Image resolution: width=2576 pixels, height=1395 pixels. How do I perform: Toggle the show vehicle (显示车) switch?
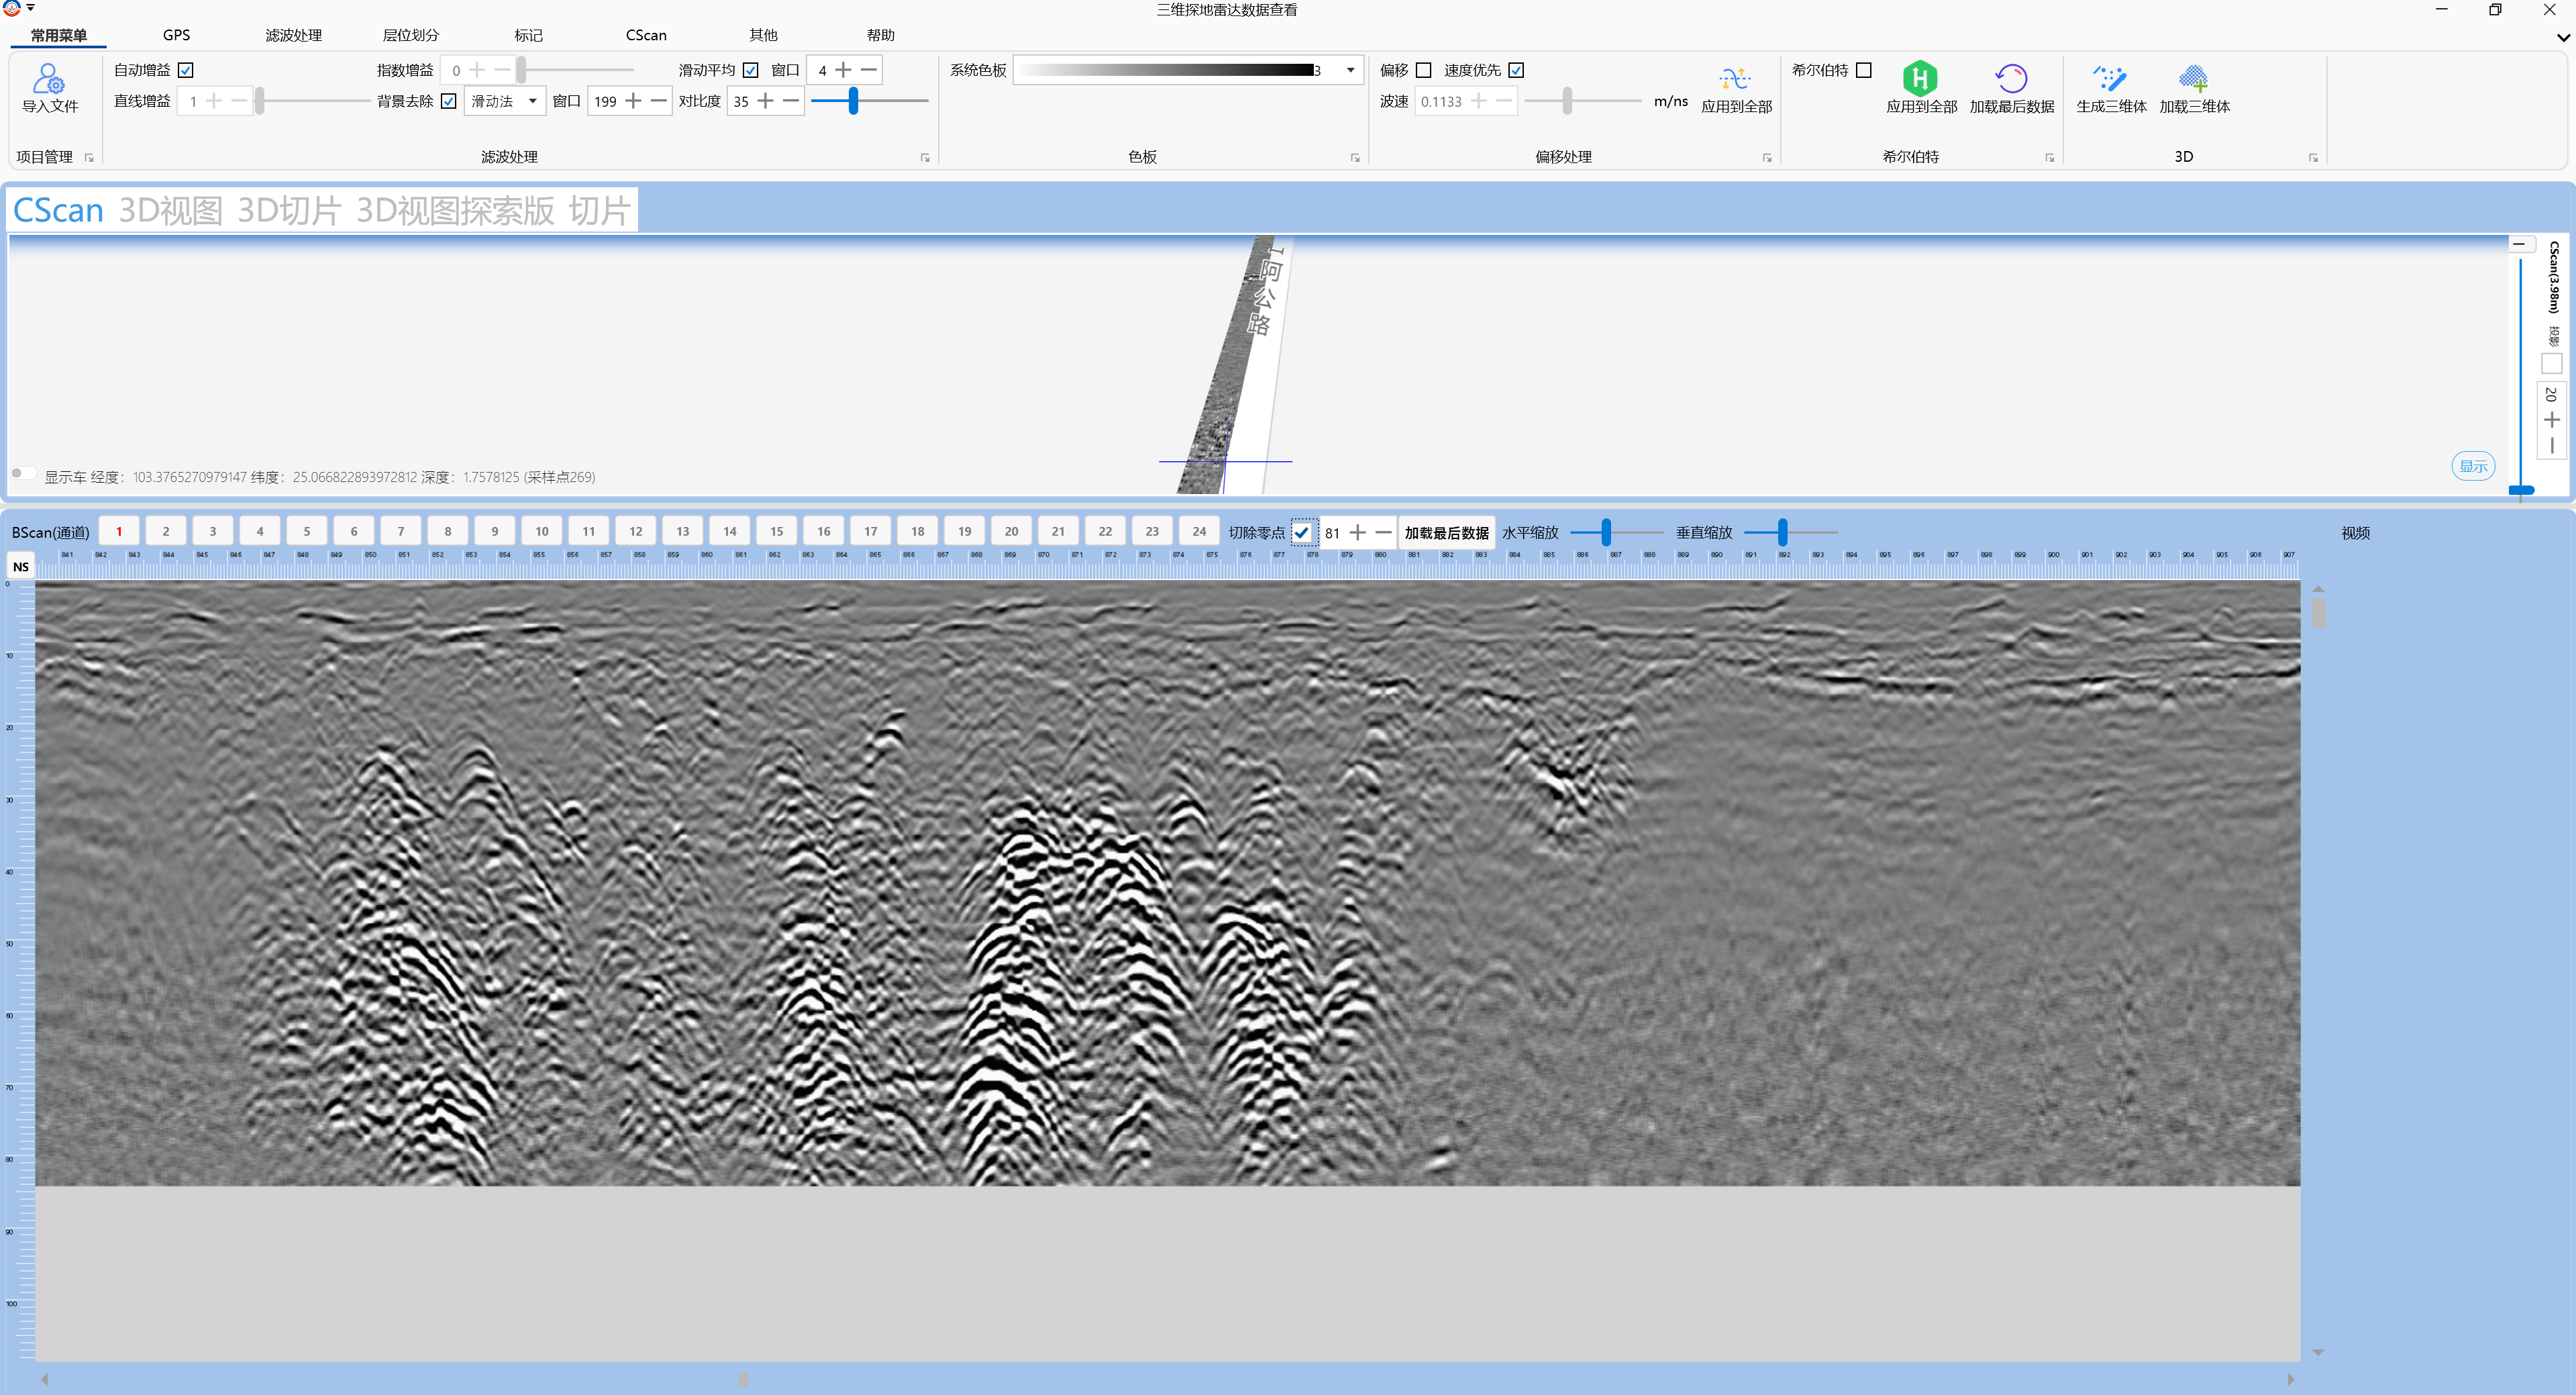[22, 475]
